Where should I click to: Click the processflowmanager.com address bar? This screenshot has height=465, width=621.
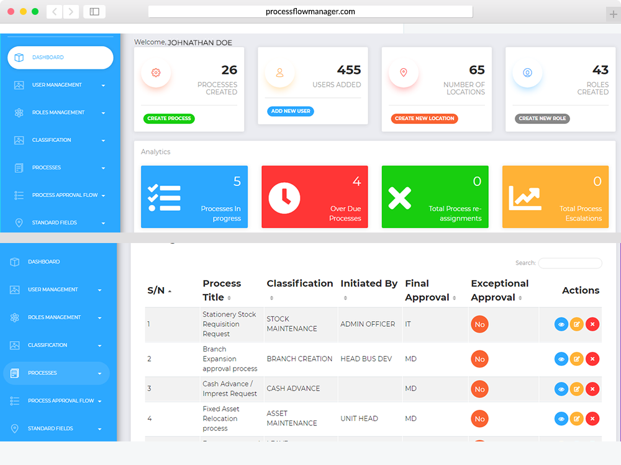[310, 11]
